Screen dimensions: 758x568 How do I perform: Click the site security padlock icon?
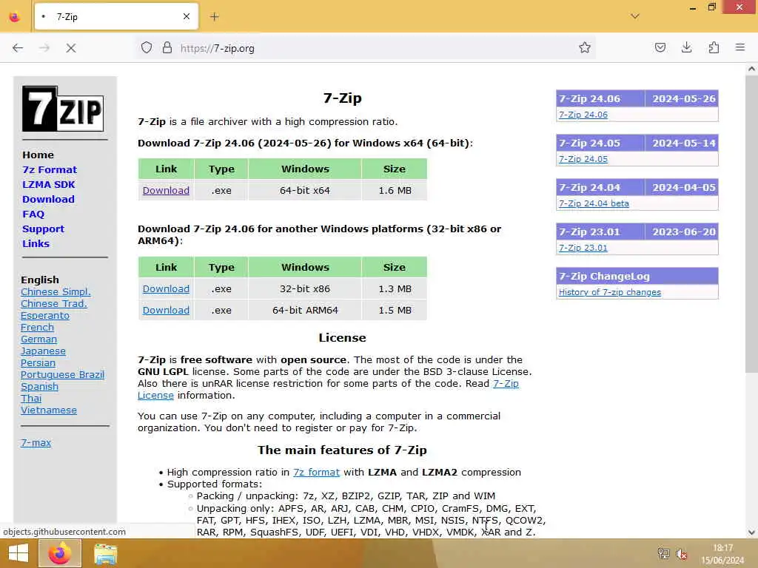pos(167,48)
